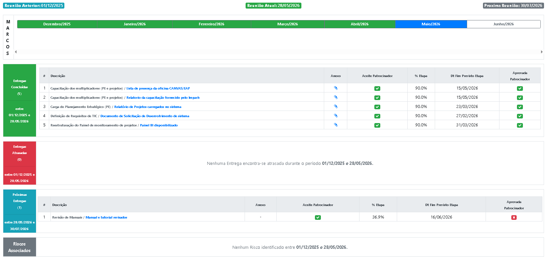Open attachment for Painel BI disponibilizado row
The height and width of the screenshot is (257, 546).
(336, 125)
